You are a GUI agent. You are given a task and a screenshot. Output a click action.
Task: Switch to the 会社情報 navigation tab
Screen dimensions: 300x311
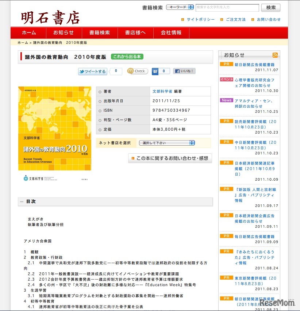coord(172,32)
